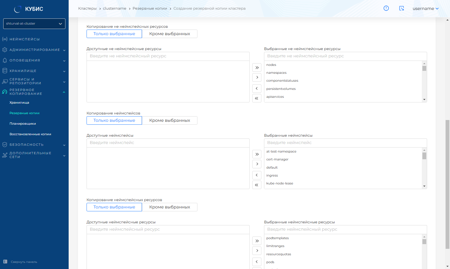Viewport: 450px width, 269px height.
Task: Click the Неймспейсы sidebar icon
Action: (x=5, y=39)
